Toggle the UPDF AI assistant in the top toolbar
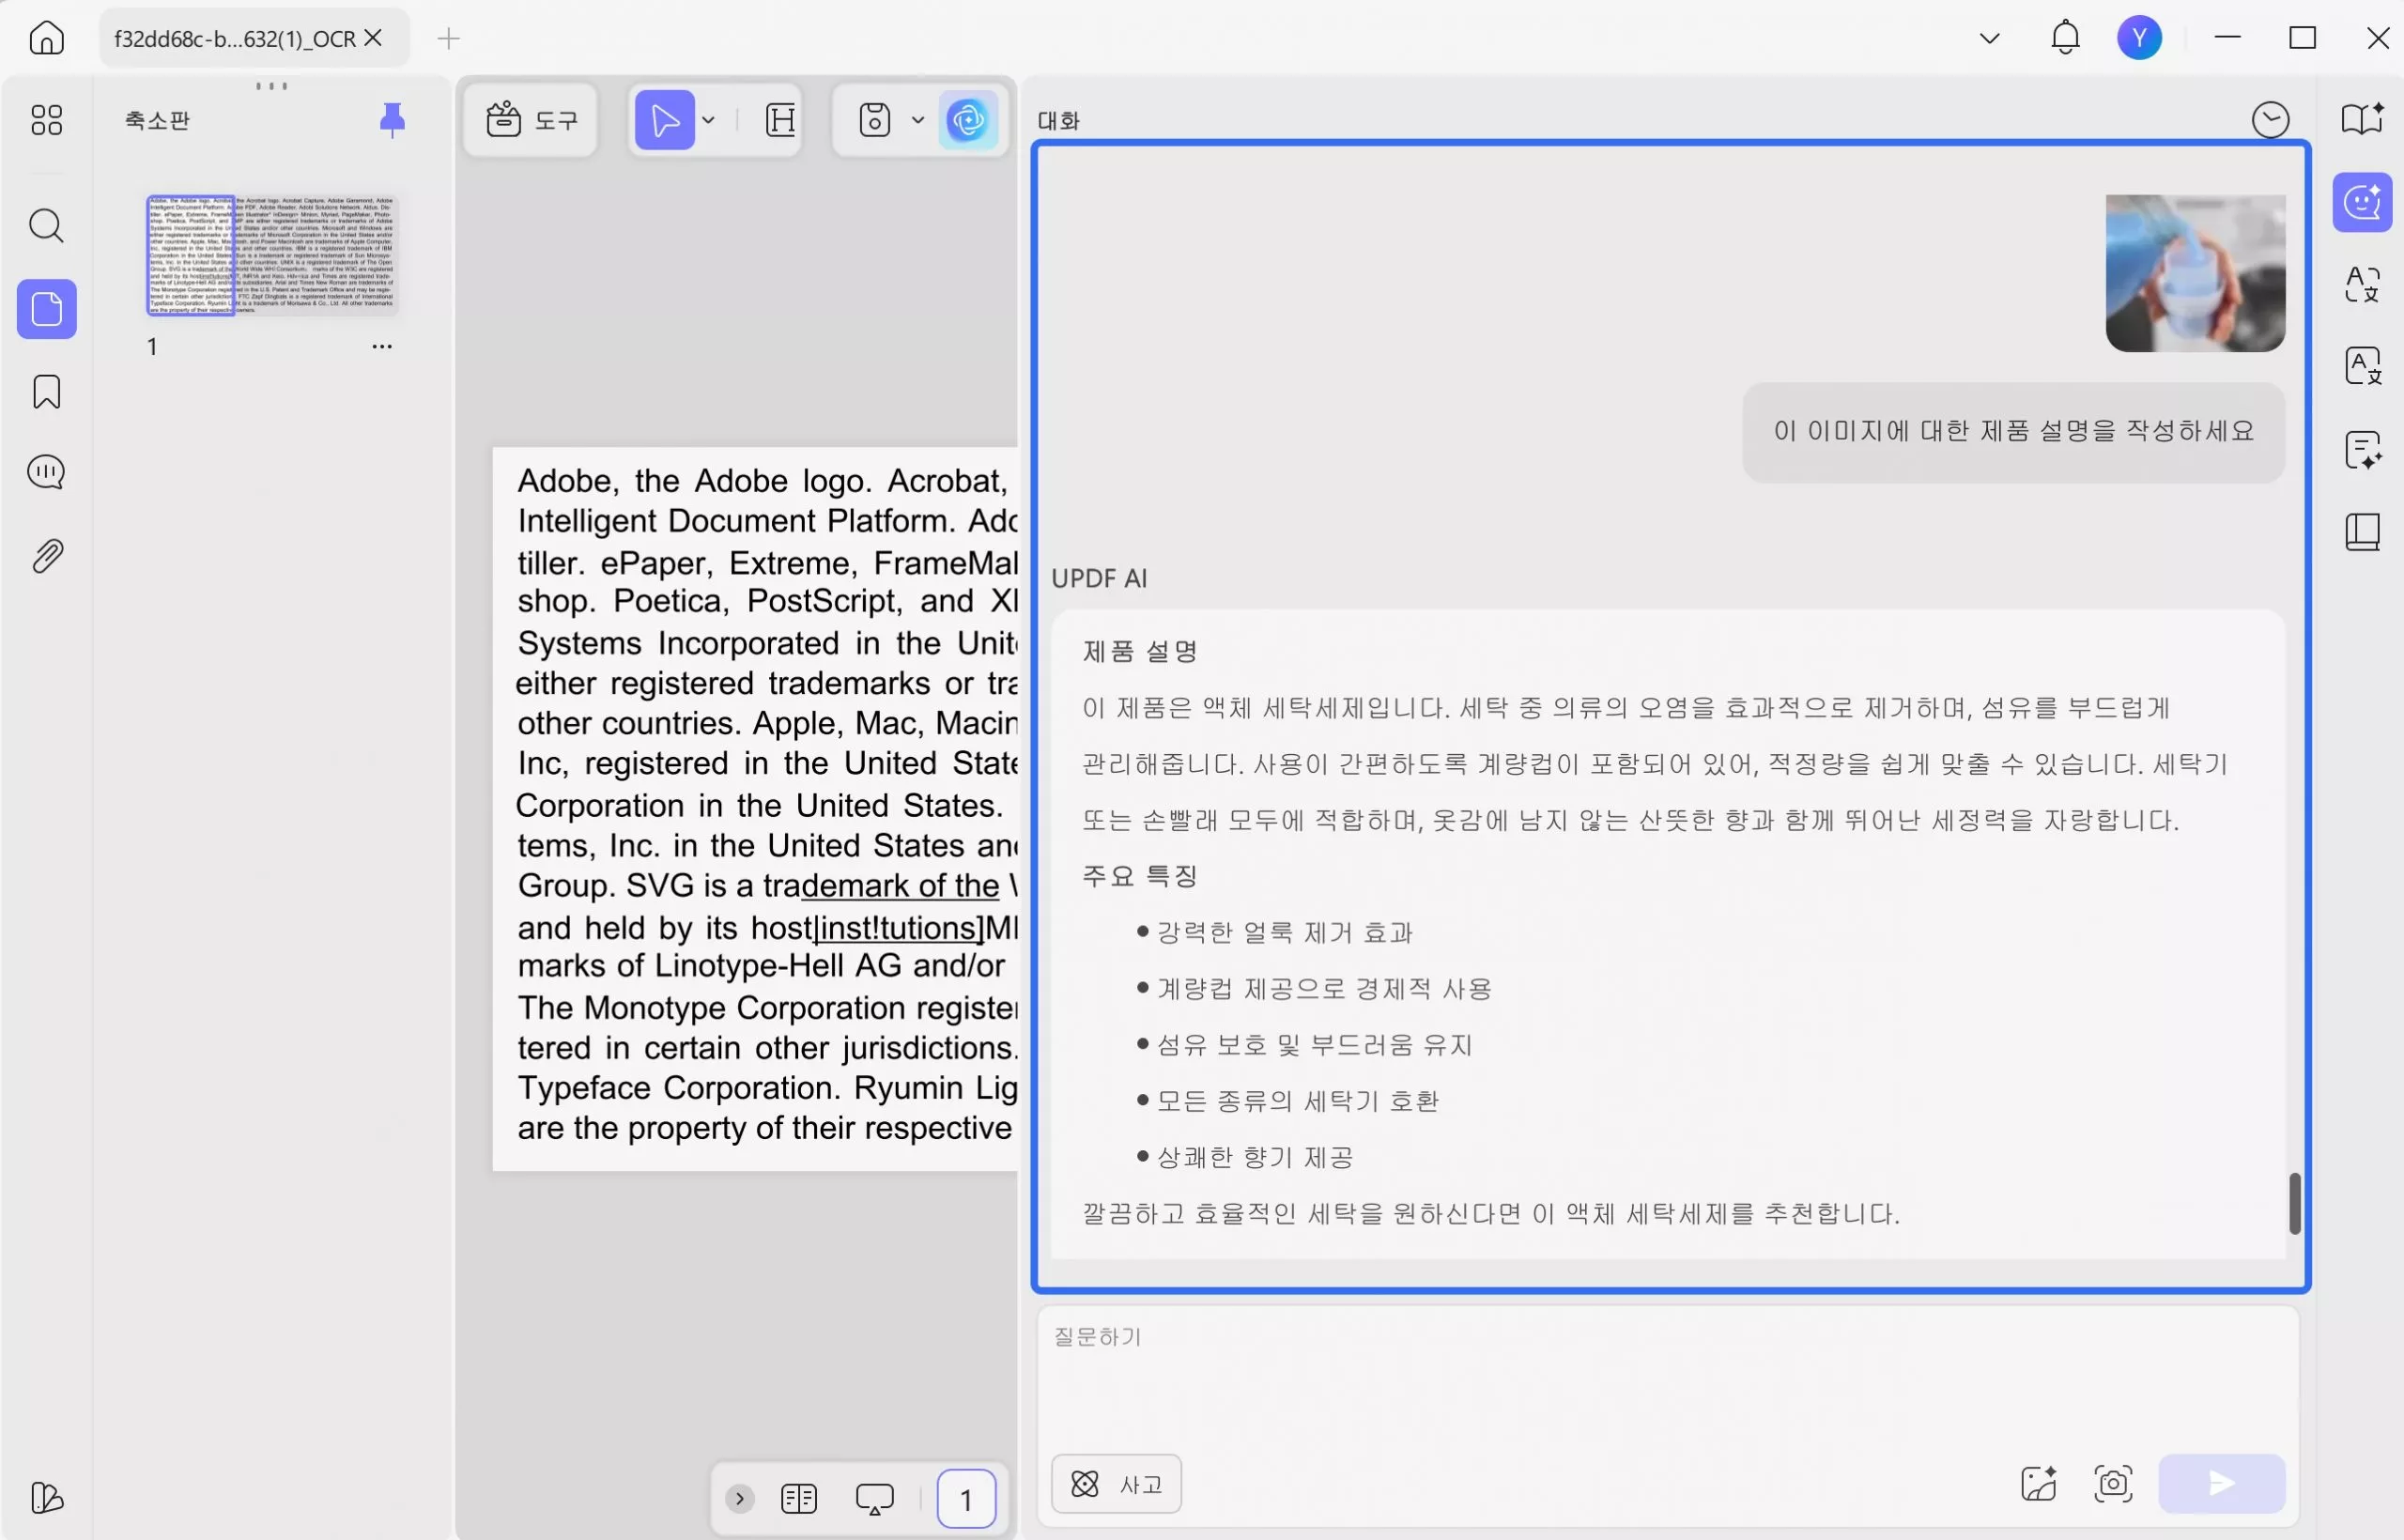Image resolution: width=2404 pixels, height=1540 pixels. click(x=968, y=120)
